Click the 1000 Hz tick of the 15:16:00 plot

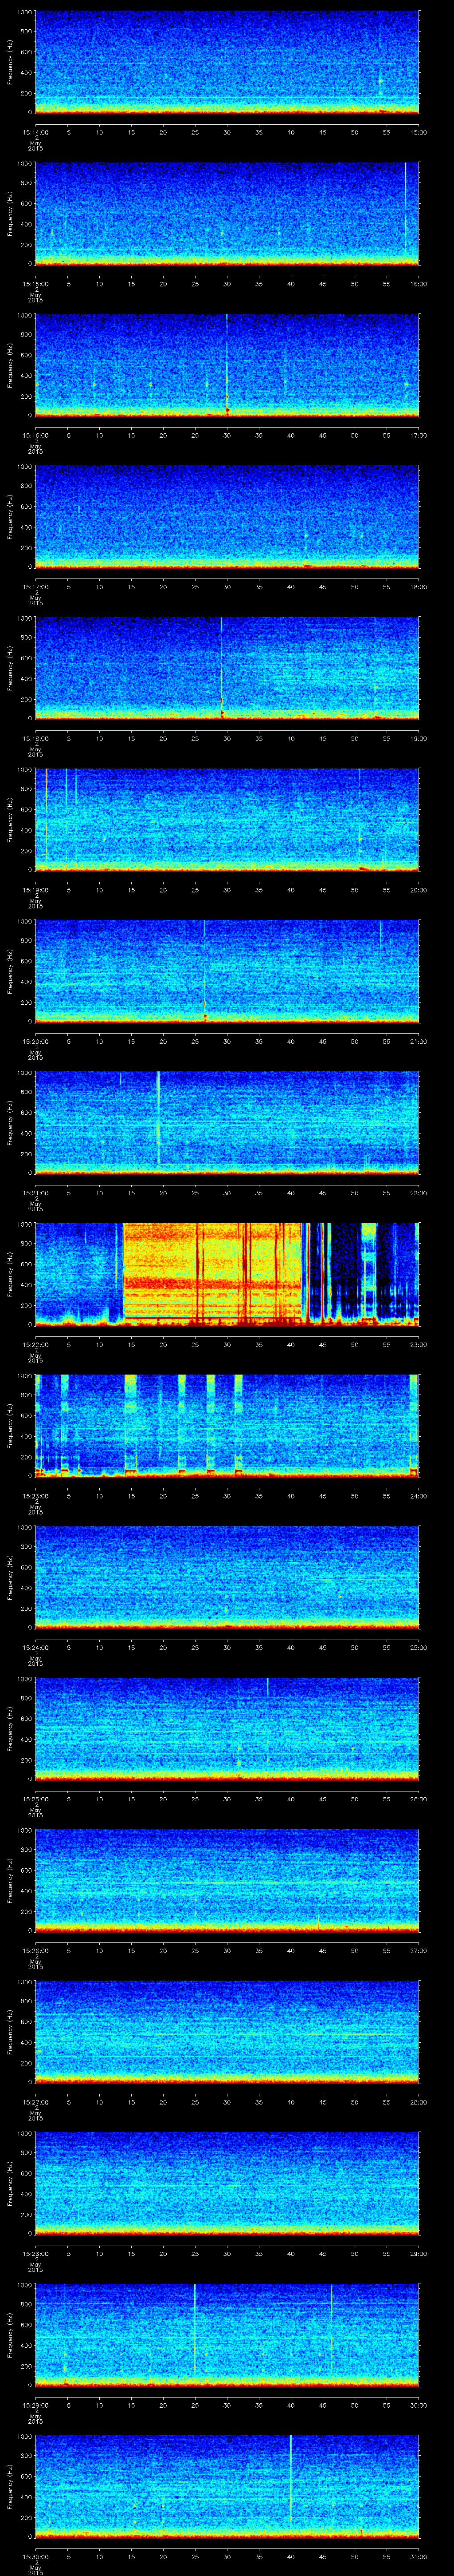click(25, 316)
